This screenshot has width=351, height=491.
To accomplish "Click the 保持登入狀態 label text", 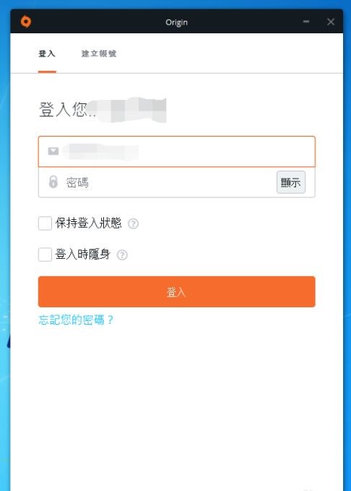I will (89, 223).
